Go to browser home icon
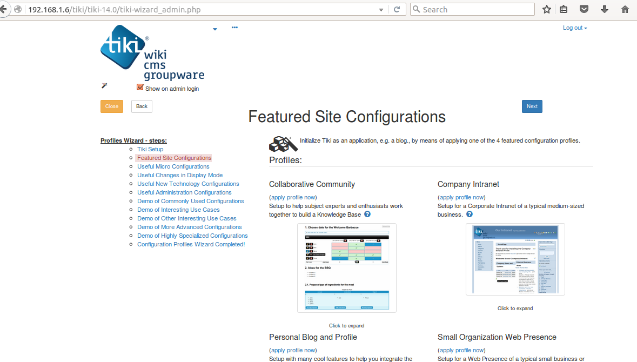Screen dimensions: 637x362 point(625,9)
